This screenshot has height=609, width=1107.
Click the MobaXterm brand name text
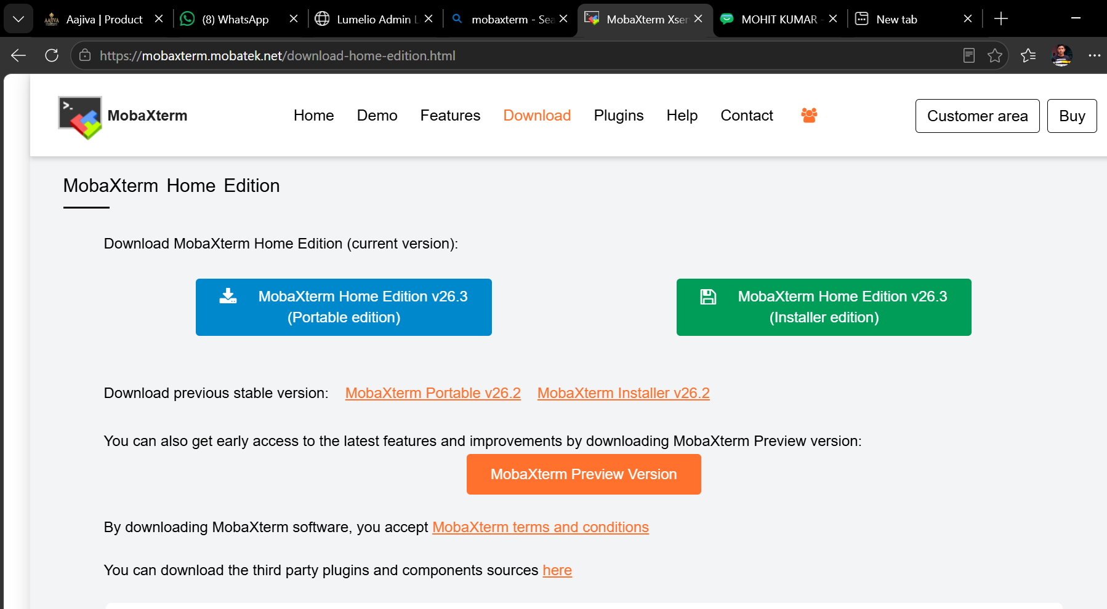pyautogui.click(x=147, y=116)
